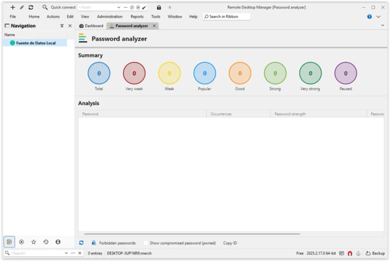Open the navigation search dropdown arrow
Screen dimensions: 390x261
click(x=66, y=253)
